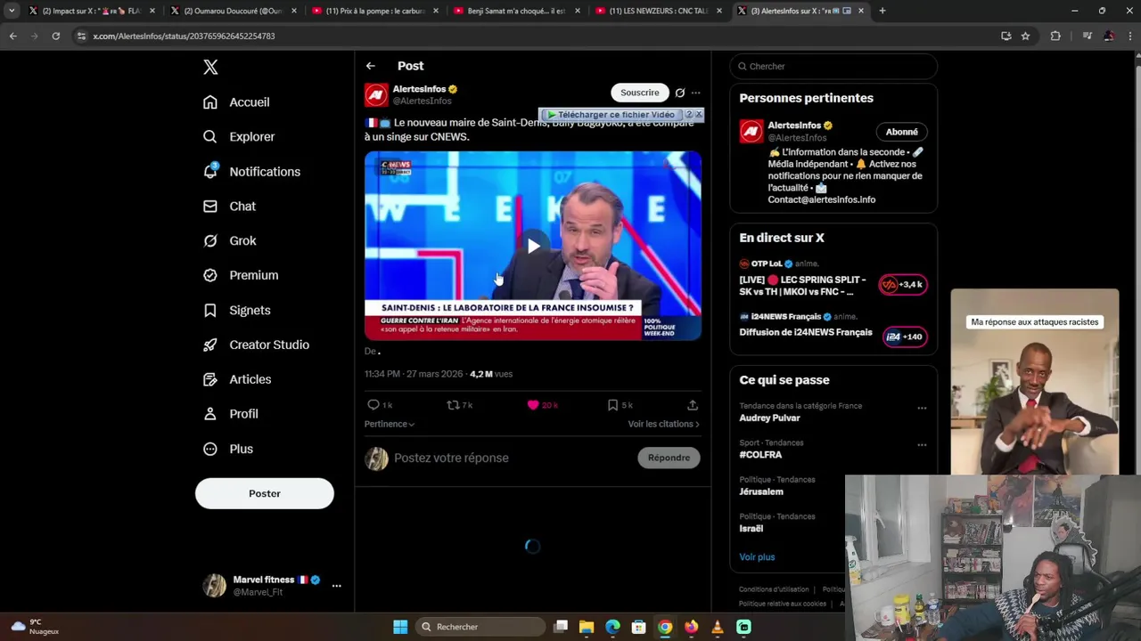This screenshot has height=641, width=1141.
Task: Click the X logo in the sidebar
Action: click(x=210, y=67)
